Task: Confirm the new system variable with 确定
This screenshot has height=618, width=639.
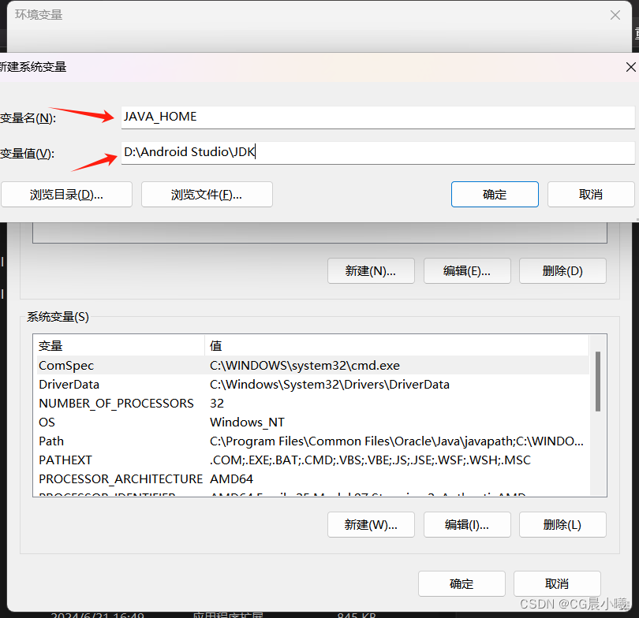Action: (x=495, y=195)
